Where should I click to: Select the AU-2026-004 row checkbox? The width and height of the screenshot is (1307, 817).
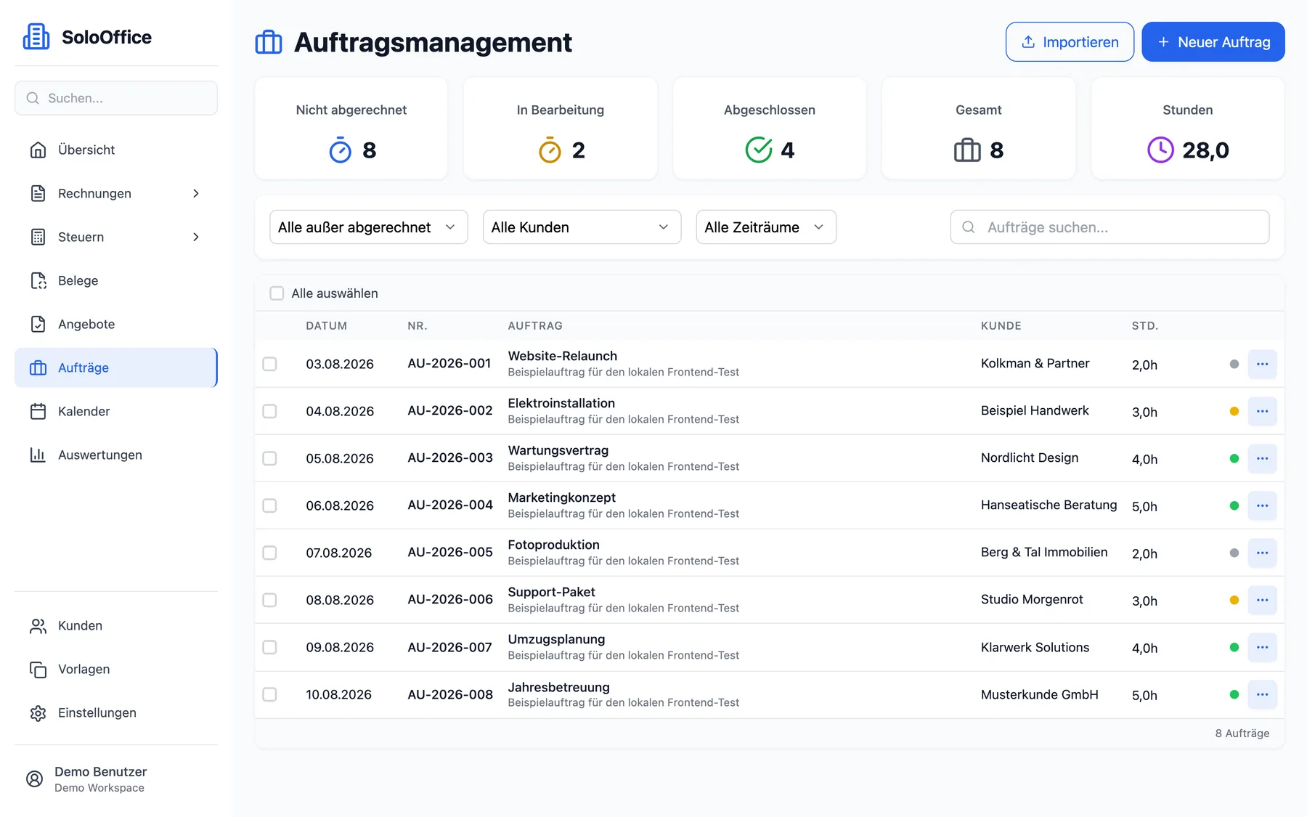click(269, 505)
